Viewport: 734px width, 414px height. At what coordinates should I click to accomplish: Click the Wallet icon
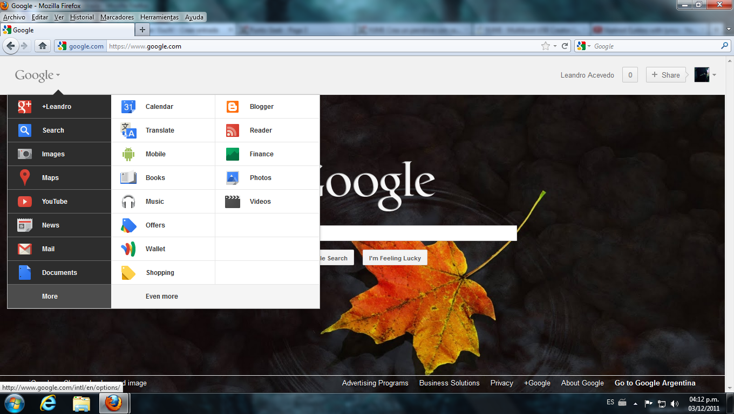128,249
